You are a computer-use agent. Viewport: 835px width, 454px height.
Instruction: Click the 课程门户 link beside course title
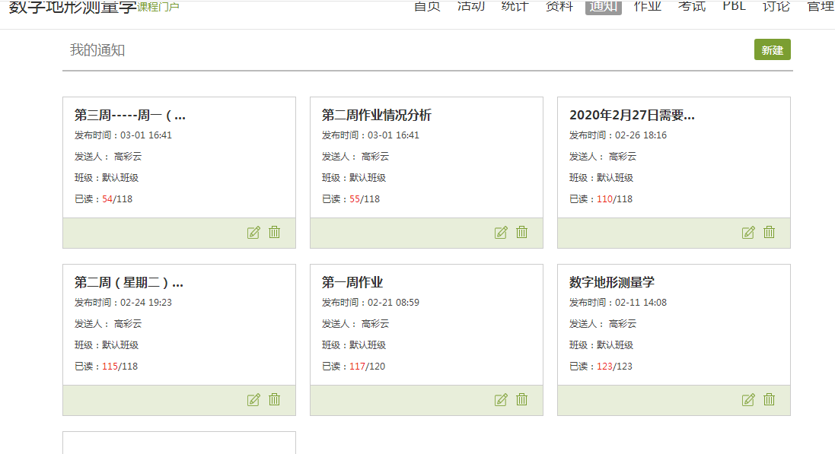[x=158, y=8]
